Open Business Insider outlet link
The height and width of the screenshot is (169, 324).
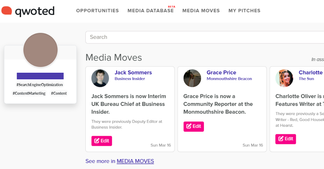(x=130, y=79)
